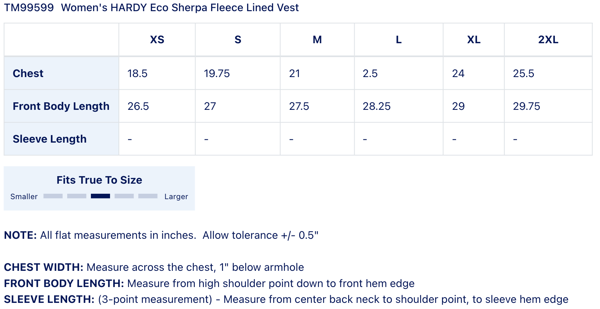The height and width of the screenshot is (309, 600).
Task: Click the fit scale segment nearest Larger
Action: point(148,196)
